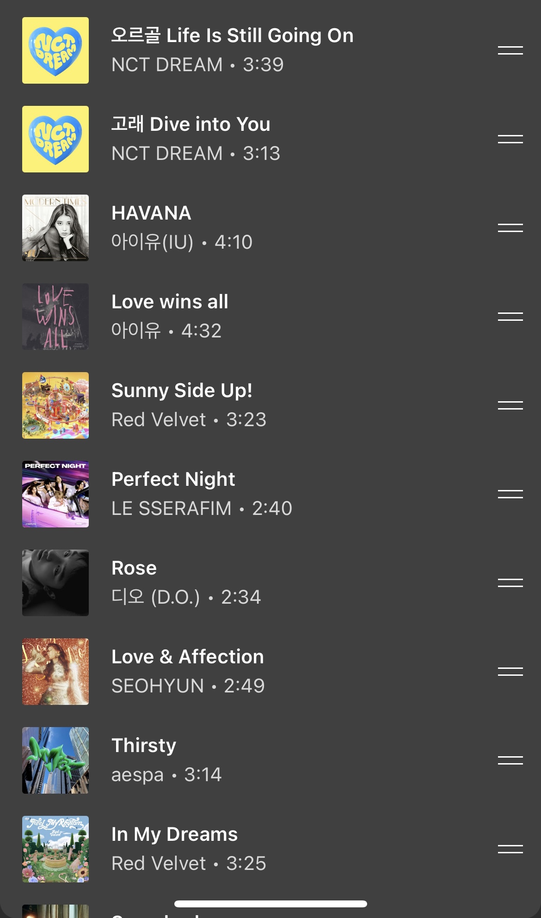Play Rose by D.O.
The height and width of the screenshot is (918, 541).
[270, 583]
